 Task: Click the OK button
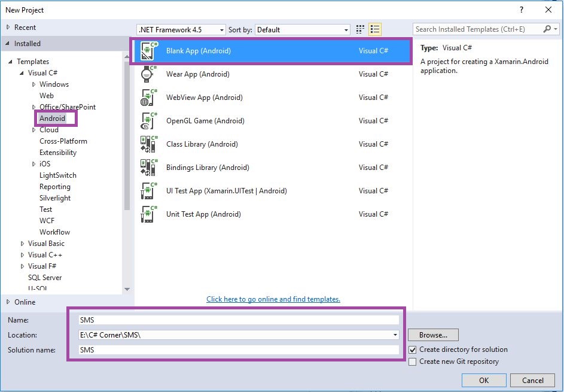click(484, 380)
